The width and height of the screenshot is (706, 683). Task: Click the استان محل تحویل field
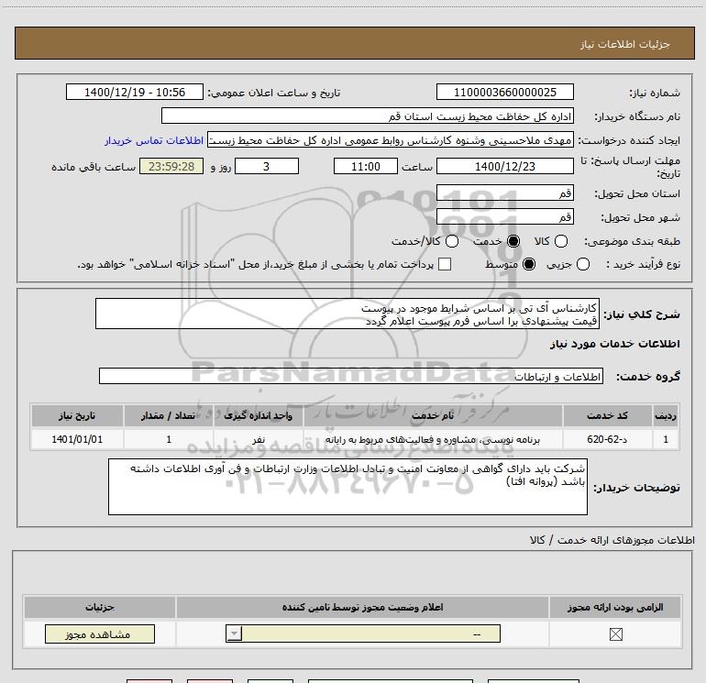pos(504,193)
